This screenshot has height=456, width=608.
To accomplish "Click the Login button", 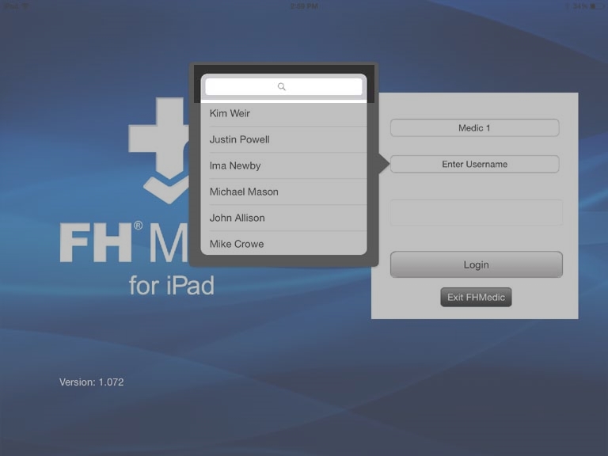I will click(476, 264).
